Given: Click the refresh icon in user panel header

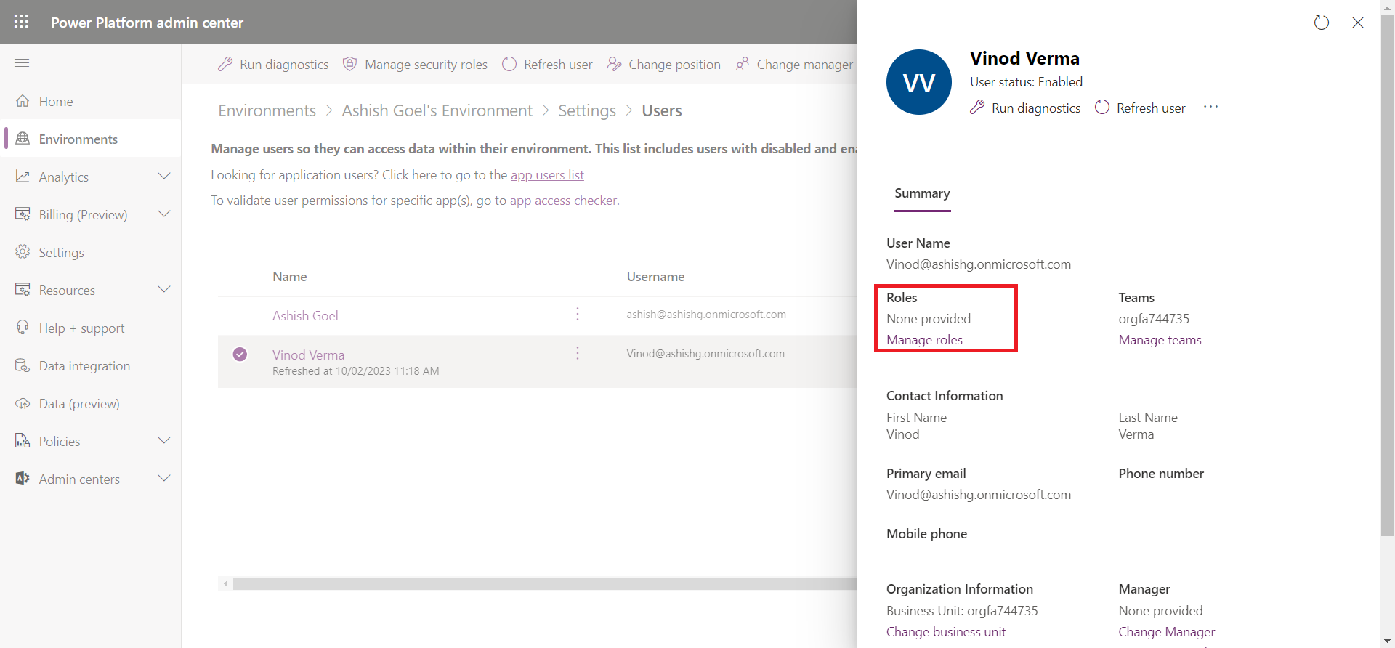Looking at the screenshot, I should [1321, 23].
